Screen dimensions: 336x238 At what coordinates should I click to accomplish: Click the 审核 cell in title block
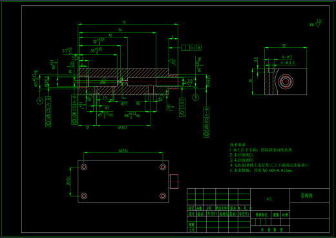pos(191,224)
